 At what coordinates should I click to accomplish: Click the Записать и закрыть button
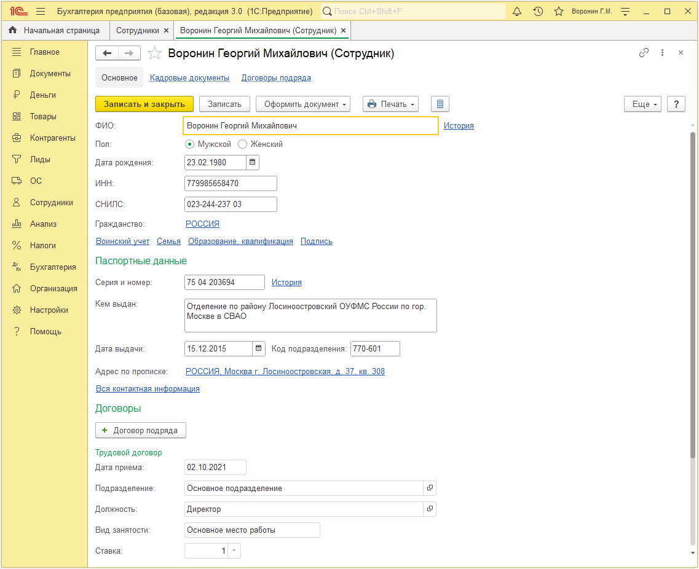point(144,104)
